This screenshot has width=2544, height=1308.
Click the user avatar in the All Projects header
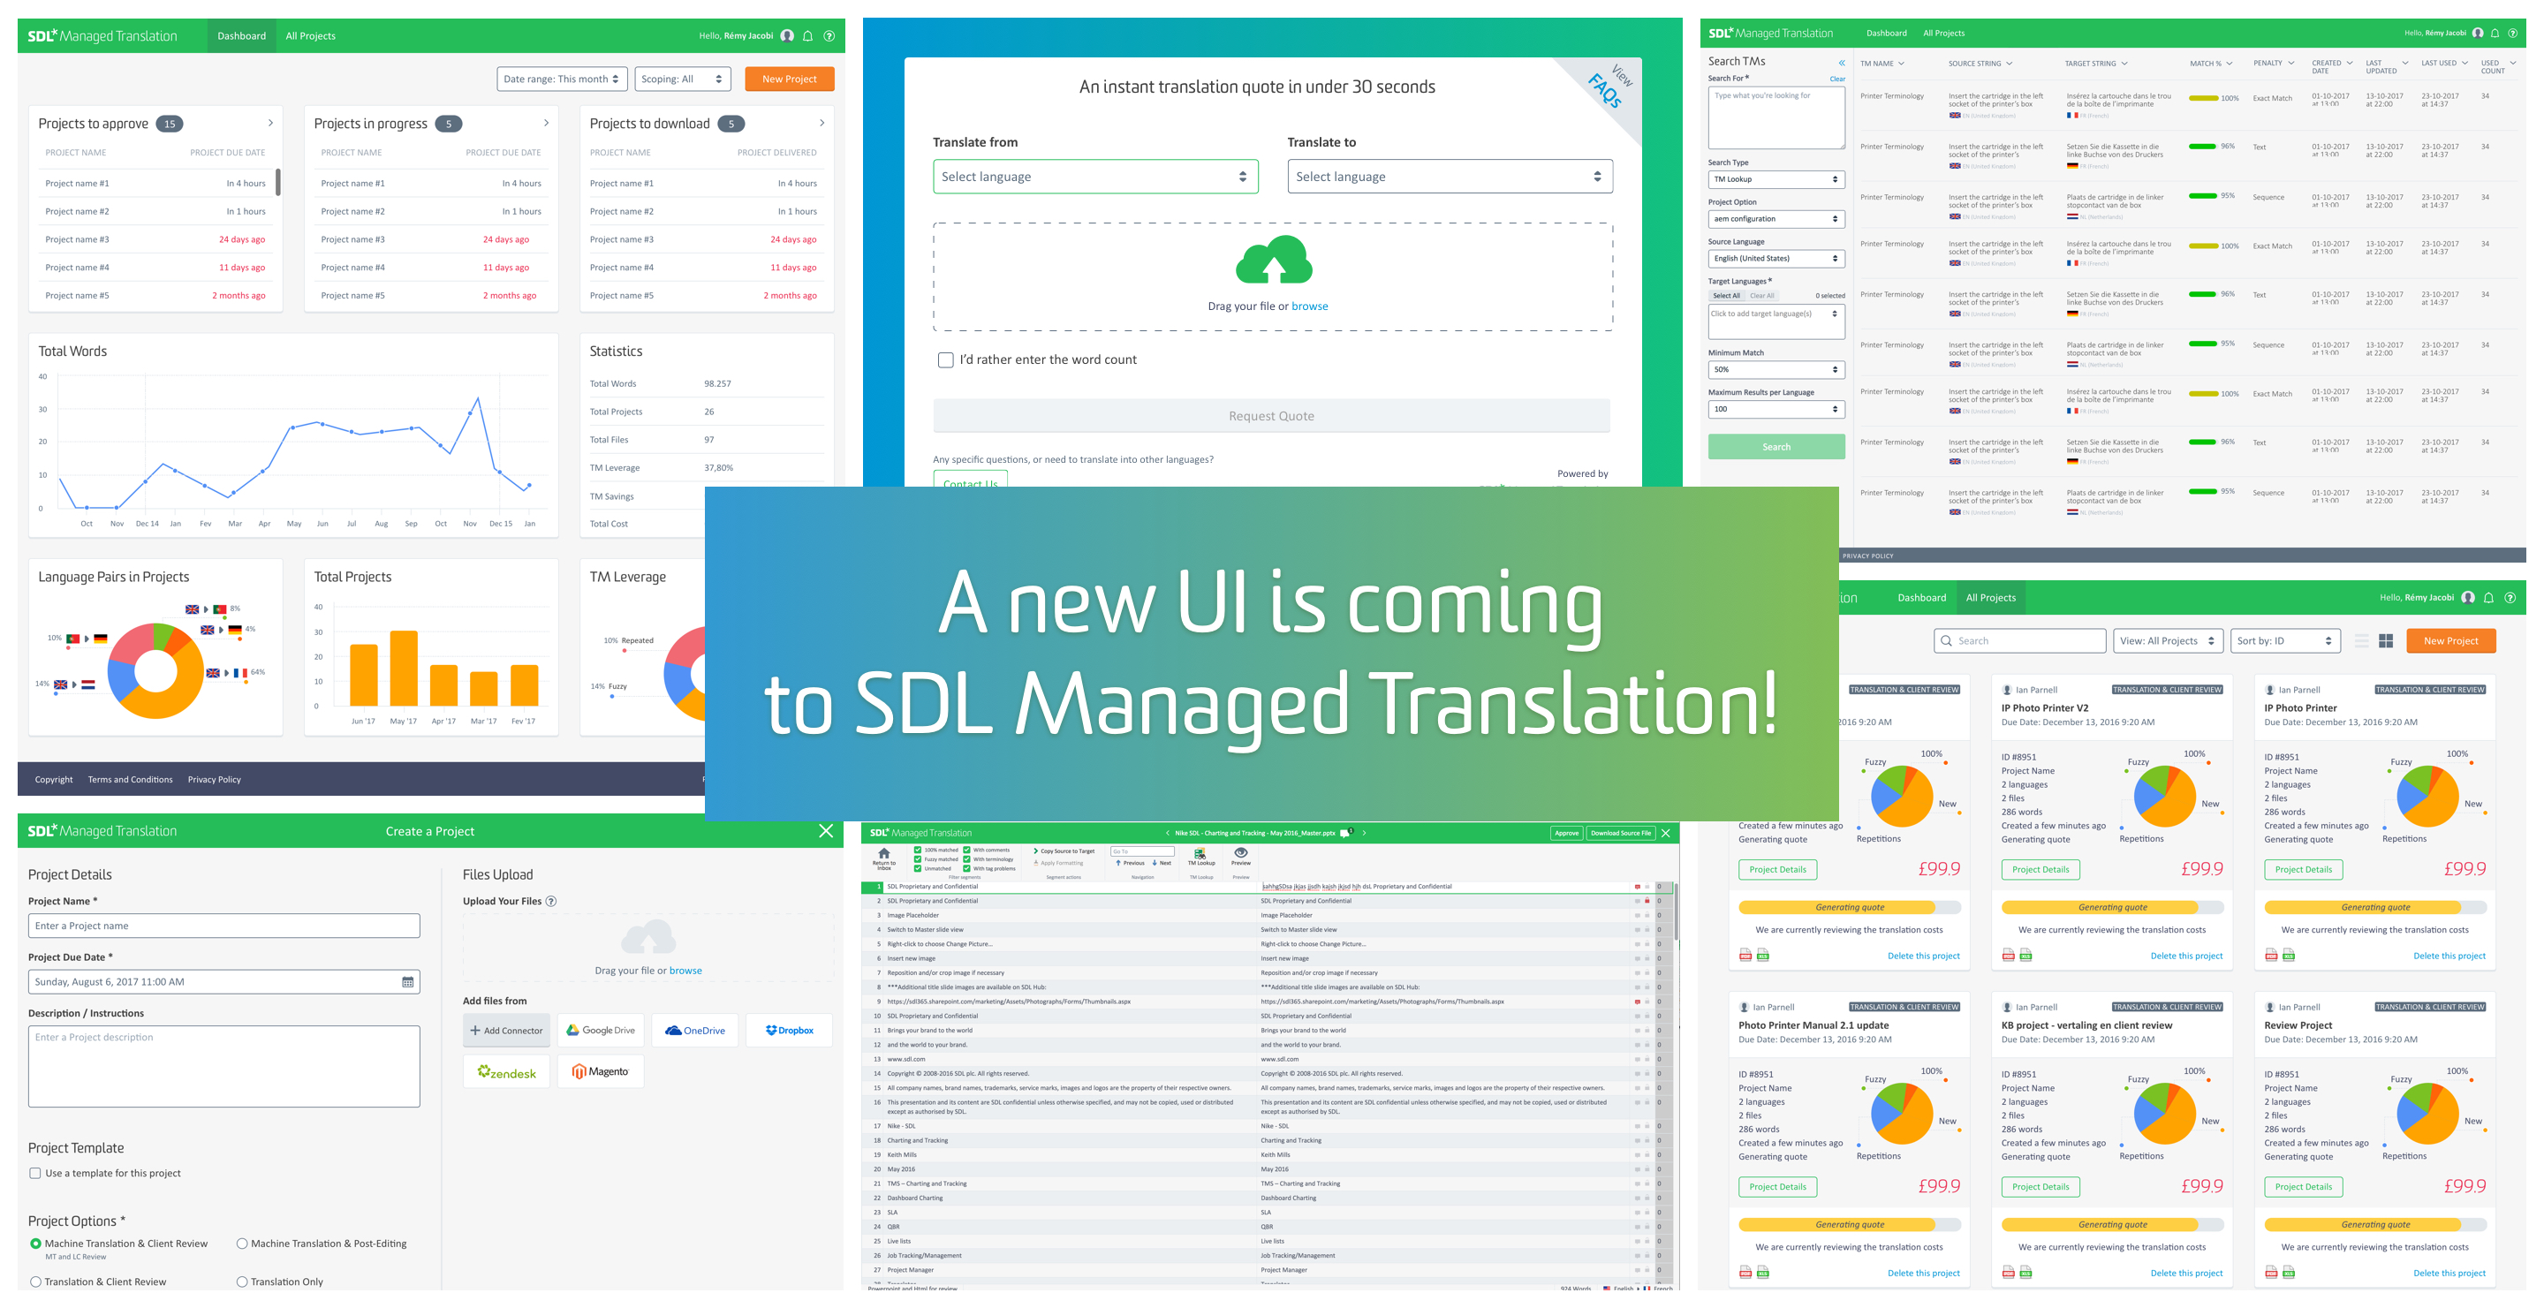point(2468,597)
